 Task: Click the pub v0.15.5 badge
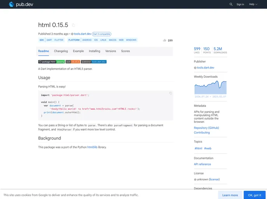click(73, 62)
